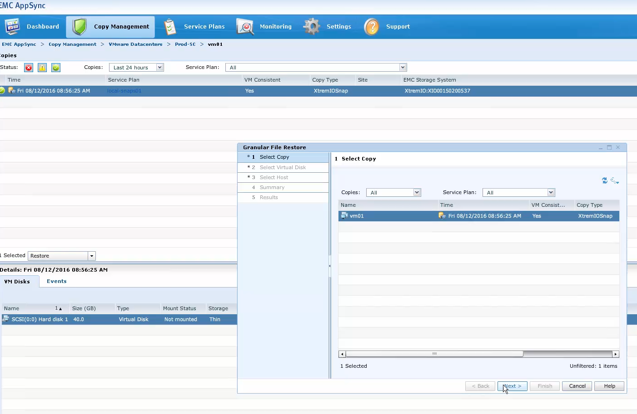637x414 pixels.
Task: Click the refresh icon in Select Copy
Action: click(605, 180)
